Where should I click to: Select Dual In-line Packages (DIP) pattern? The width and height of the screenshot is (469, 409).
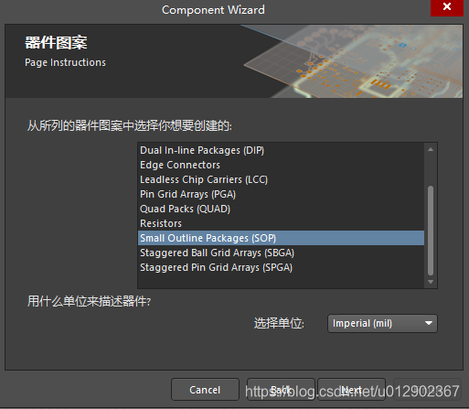click(281, 150)
